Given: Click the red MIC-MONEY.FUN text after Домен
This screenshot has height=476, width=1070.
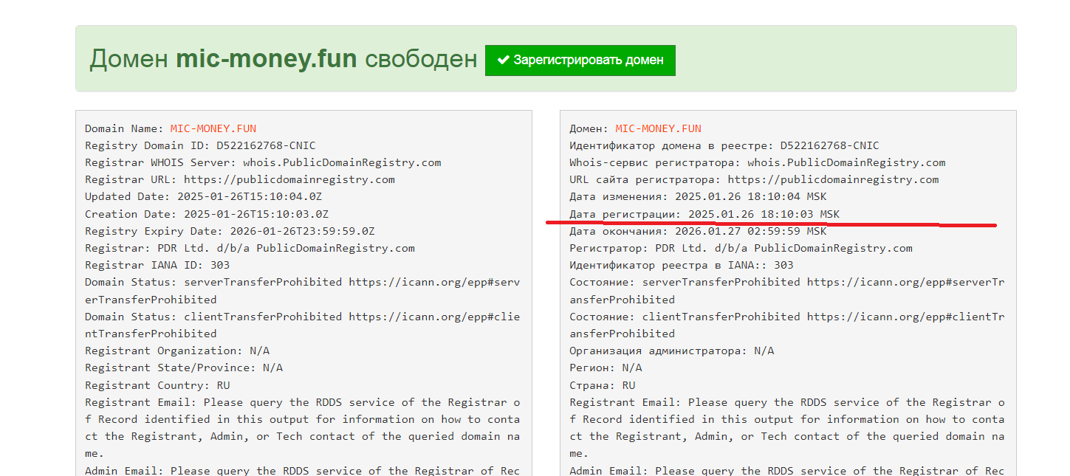Looking at the screenshot, I should (659, 128).
